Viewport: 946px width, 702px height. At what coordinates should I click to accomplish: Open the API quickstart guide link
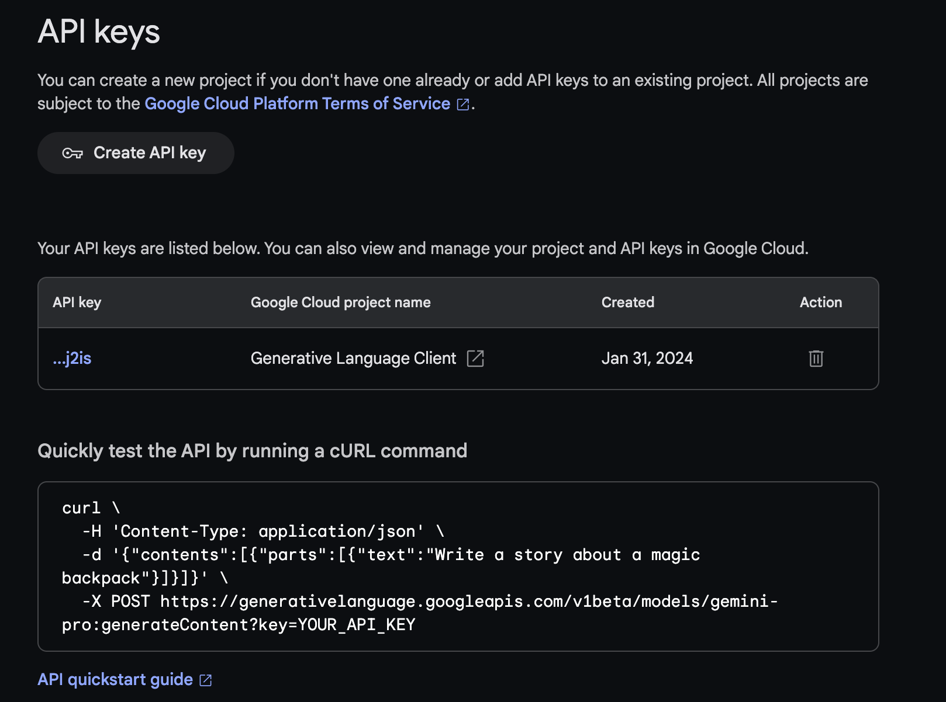click(x=115, y=680)
